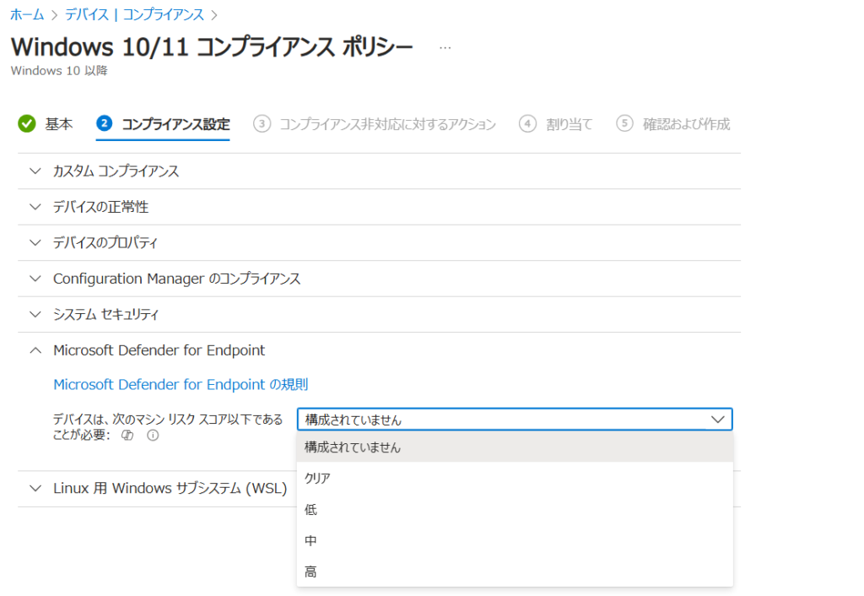Click the Windows 10 以降 subtitle text
The height and width of the screenshot is (596, 864).
[x=59, y=71]
